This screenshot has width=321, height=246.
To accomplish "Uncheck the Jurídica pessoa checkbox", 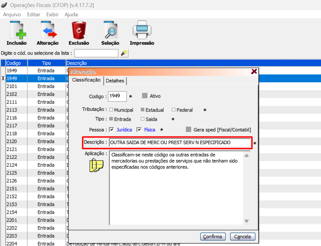I will 112,129.
